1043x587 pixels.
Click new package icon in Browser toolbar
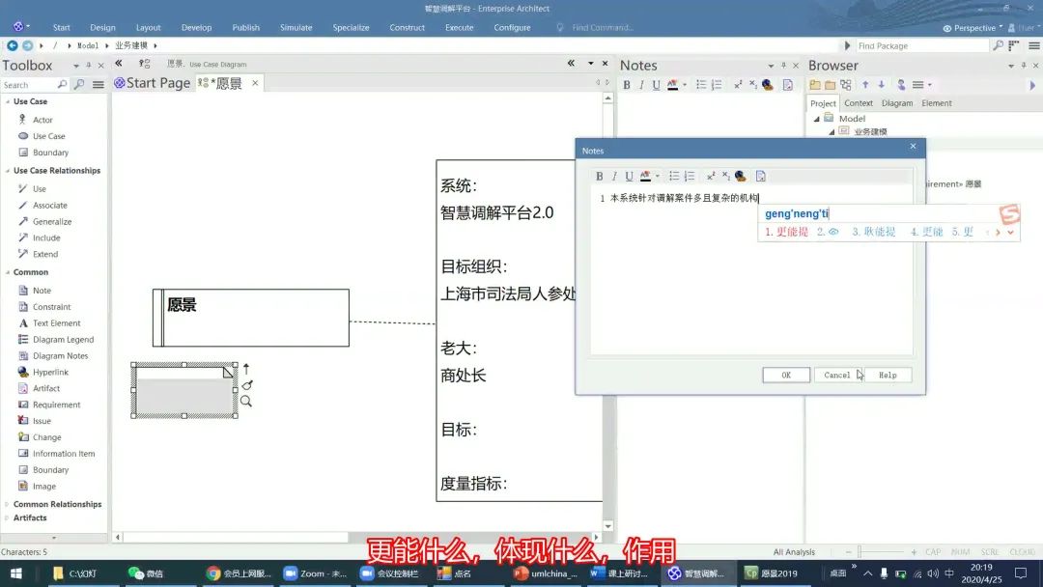click(x=815, y=84)
